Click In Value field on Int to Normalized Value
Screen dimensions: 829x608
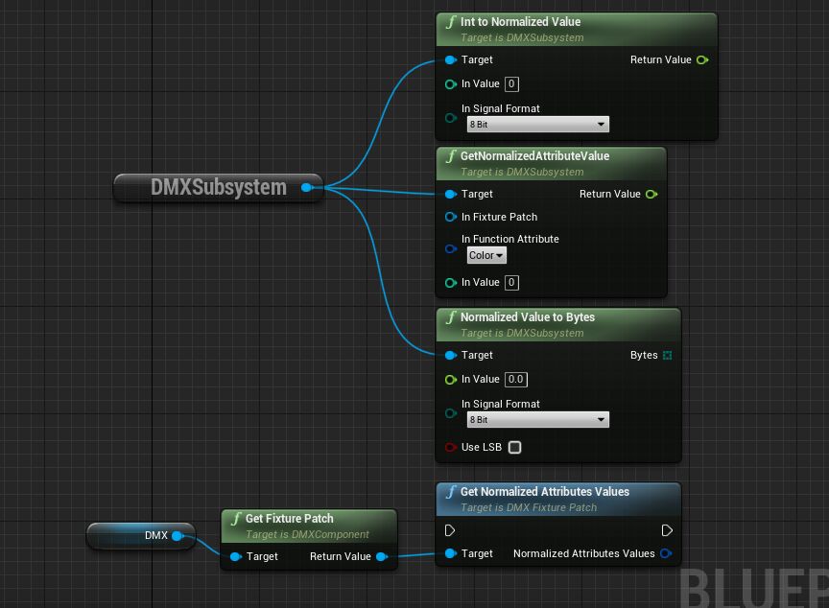[510, 83]
